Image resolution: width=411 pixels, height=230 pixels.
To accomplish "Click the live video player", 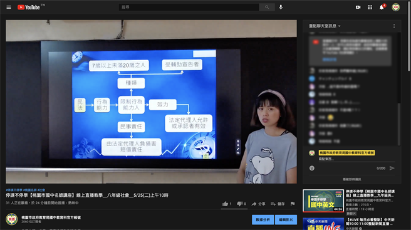I will (x=151, y=102).
